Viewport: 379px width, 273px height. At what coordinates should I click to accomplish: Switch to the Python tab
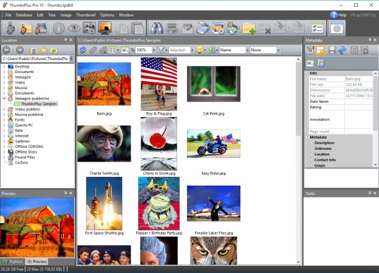click(x=13, y=261)
